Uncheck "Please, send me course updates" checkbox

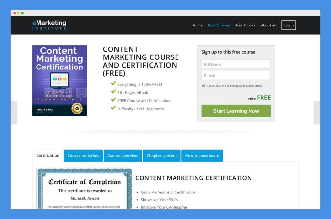pos(203,86)
